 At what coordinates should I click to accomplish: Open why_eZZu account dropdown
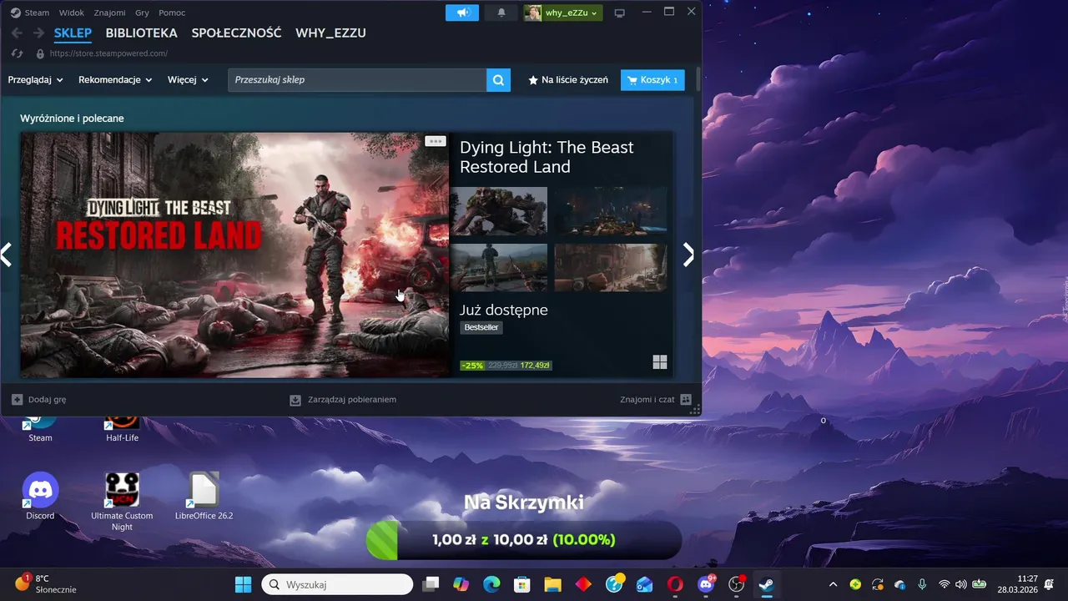(563, 13)
